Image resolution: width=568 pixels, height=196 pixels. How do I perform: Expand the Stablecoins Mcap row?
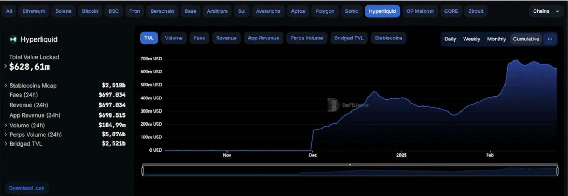tap(6, 86)
